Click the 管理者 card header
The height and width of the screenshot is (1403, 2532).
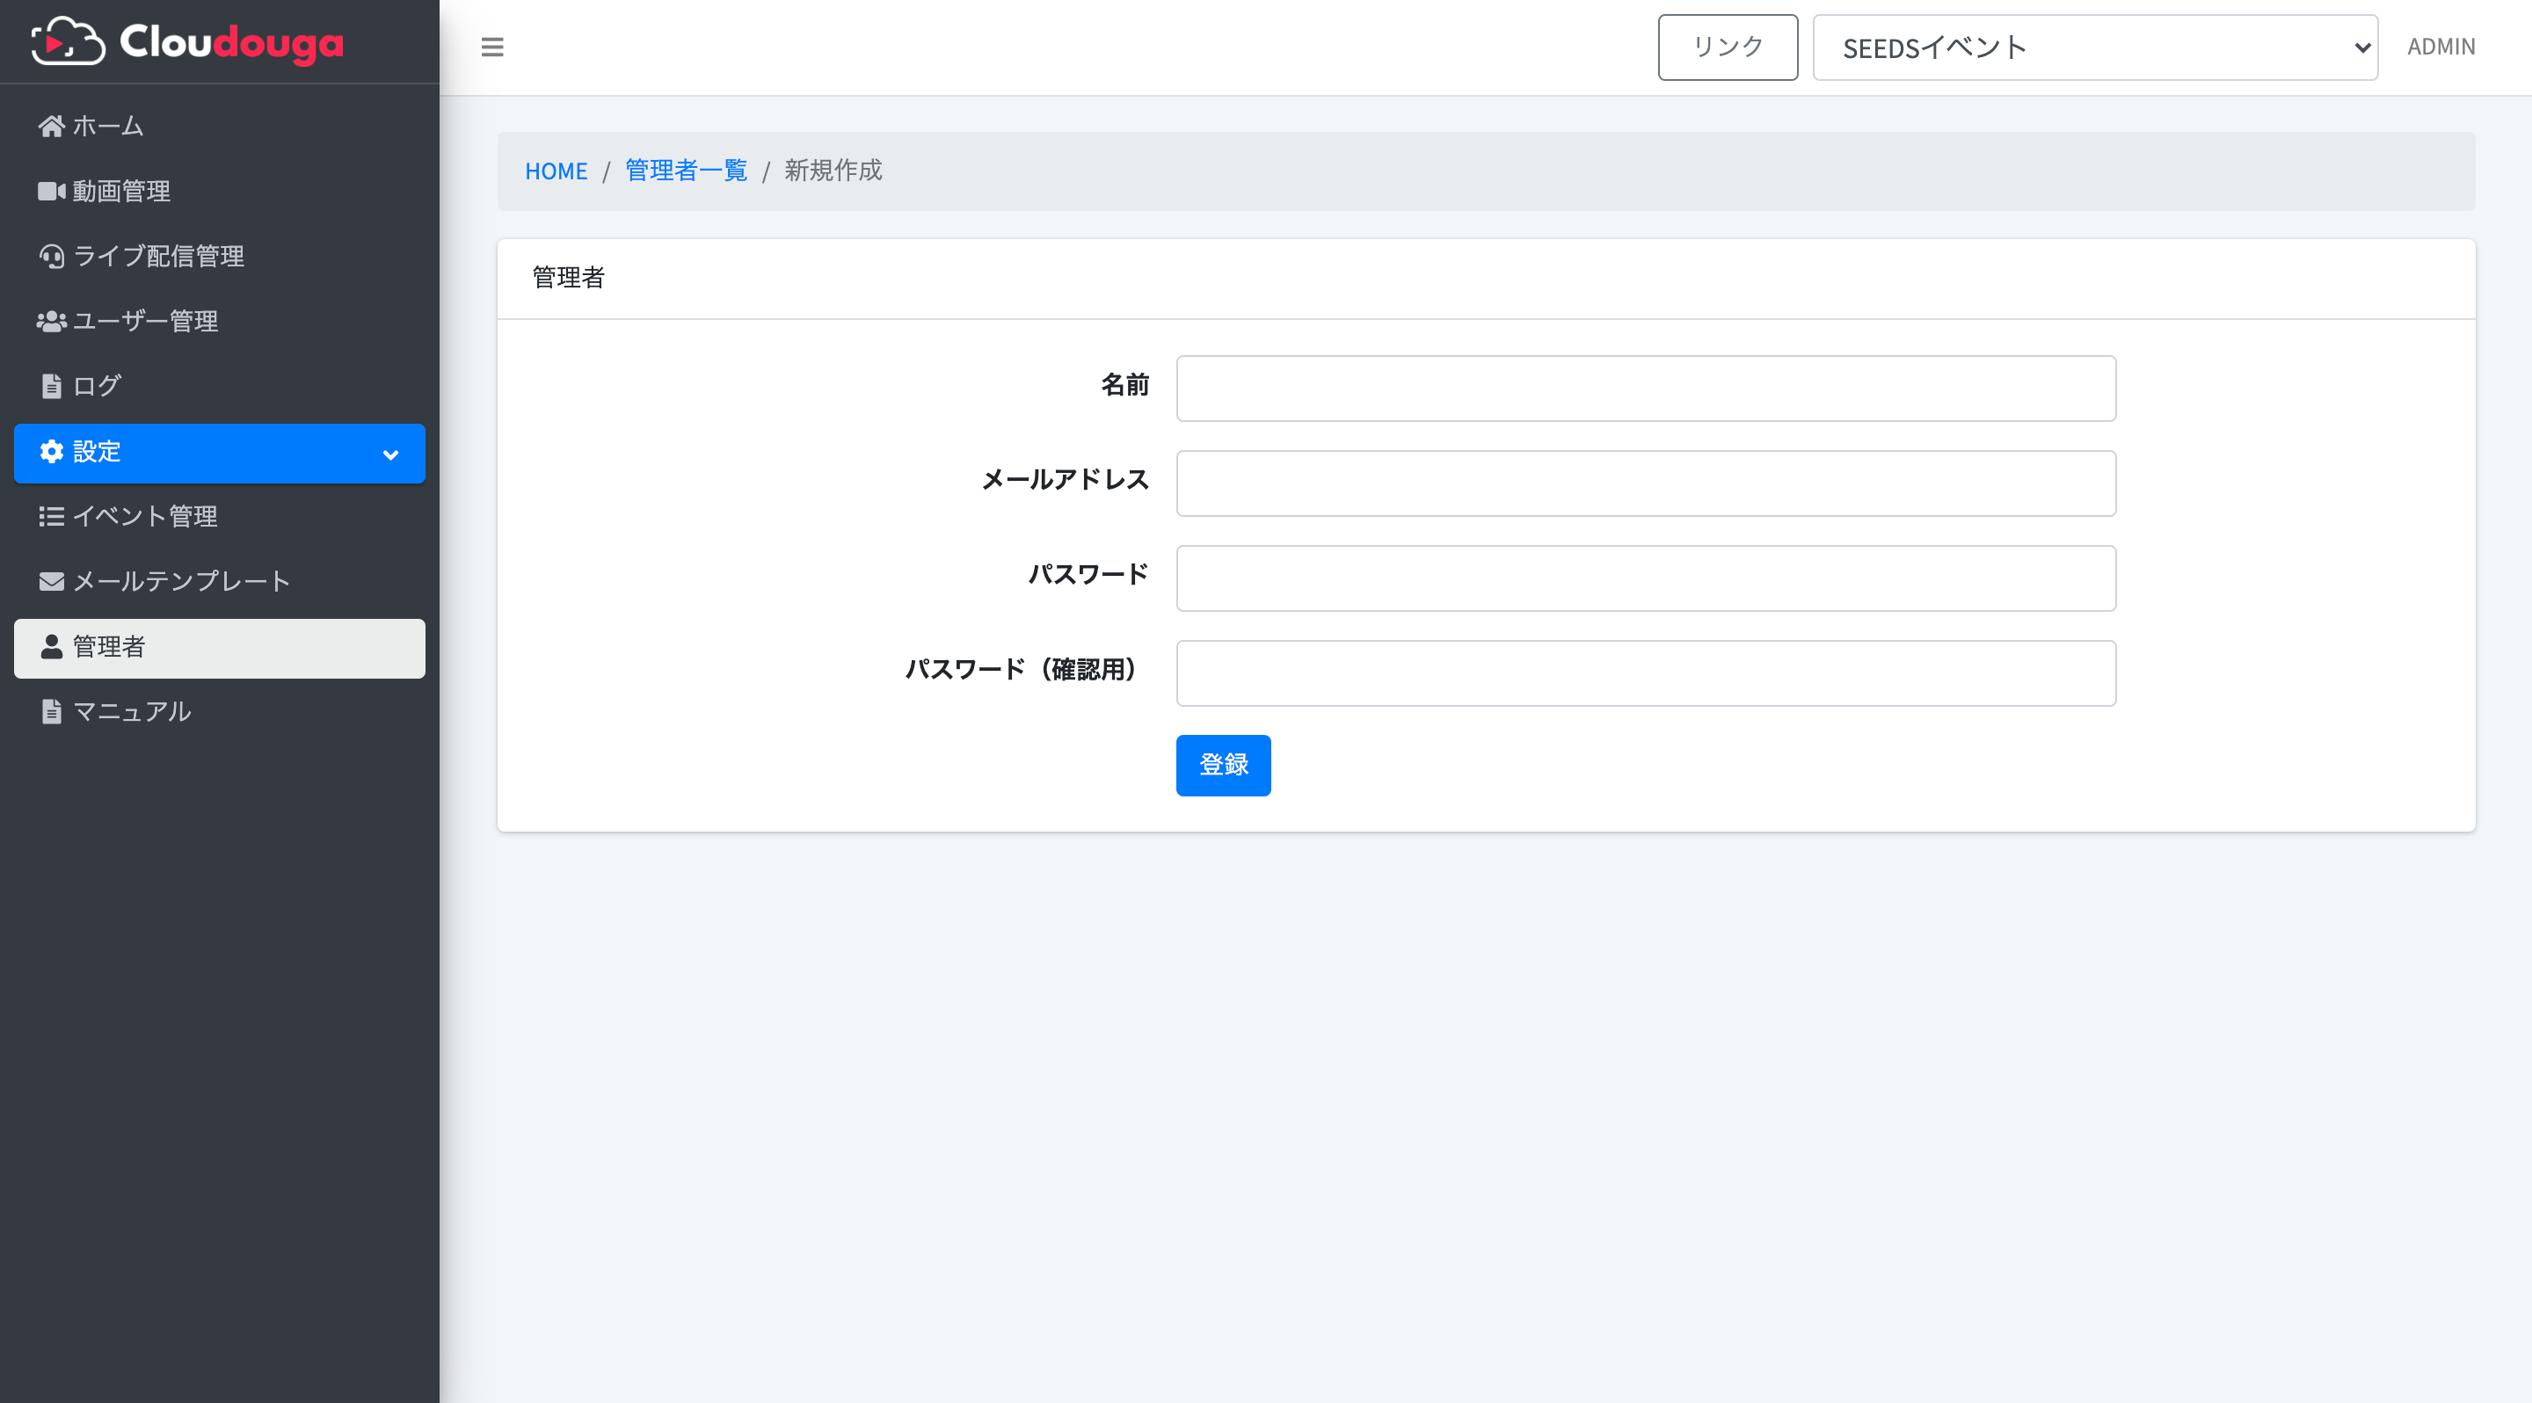1486,278
